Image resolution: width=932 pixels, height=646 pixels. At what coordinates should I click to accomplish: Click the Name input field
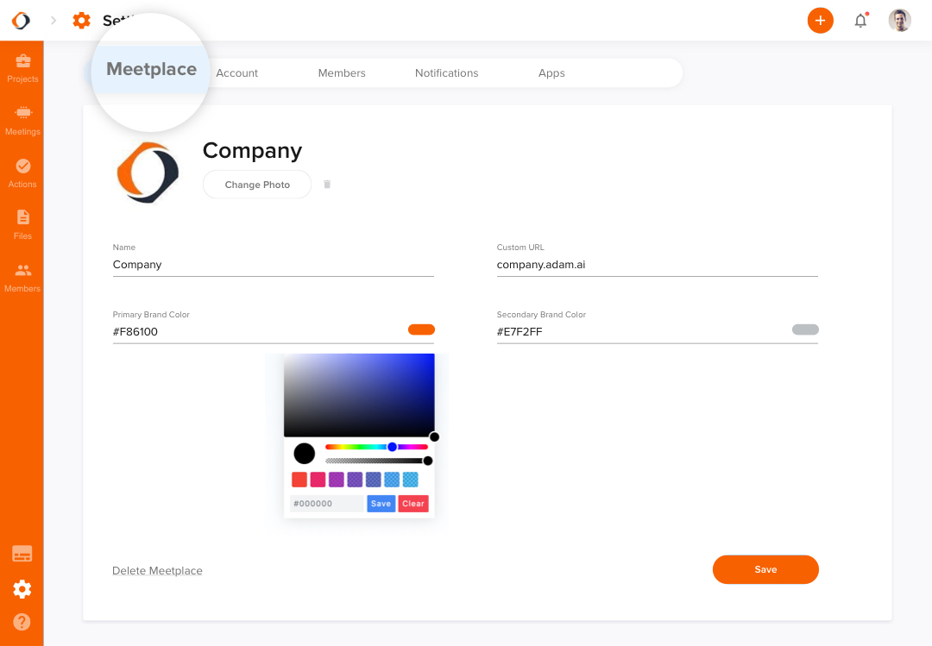point(274,265)
